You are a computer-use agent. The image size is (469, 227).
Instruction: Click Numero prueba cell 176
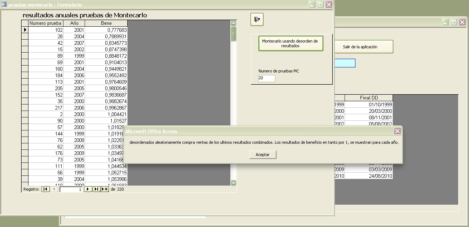pyautogui.click(x=46, y=153)
